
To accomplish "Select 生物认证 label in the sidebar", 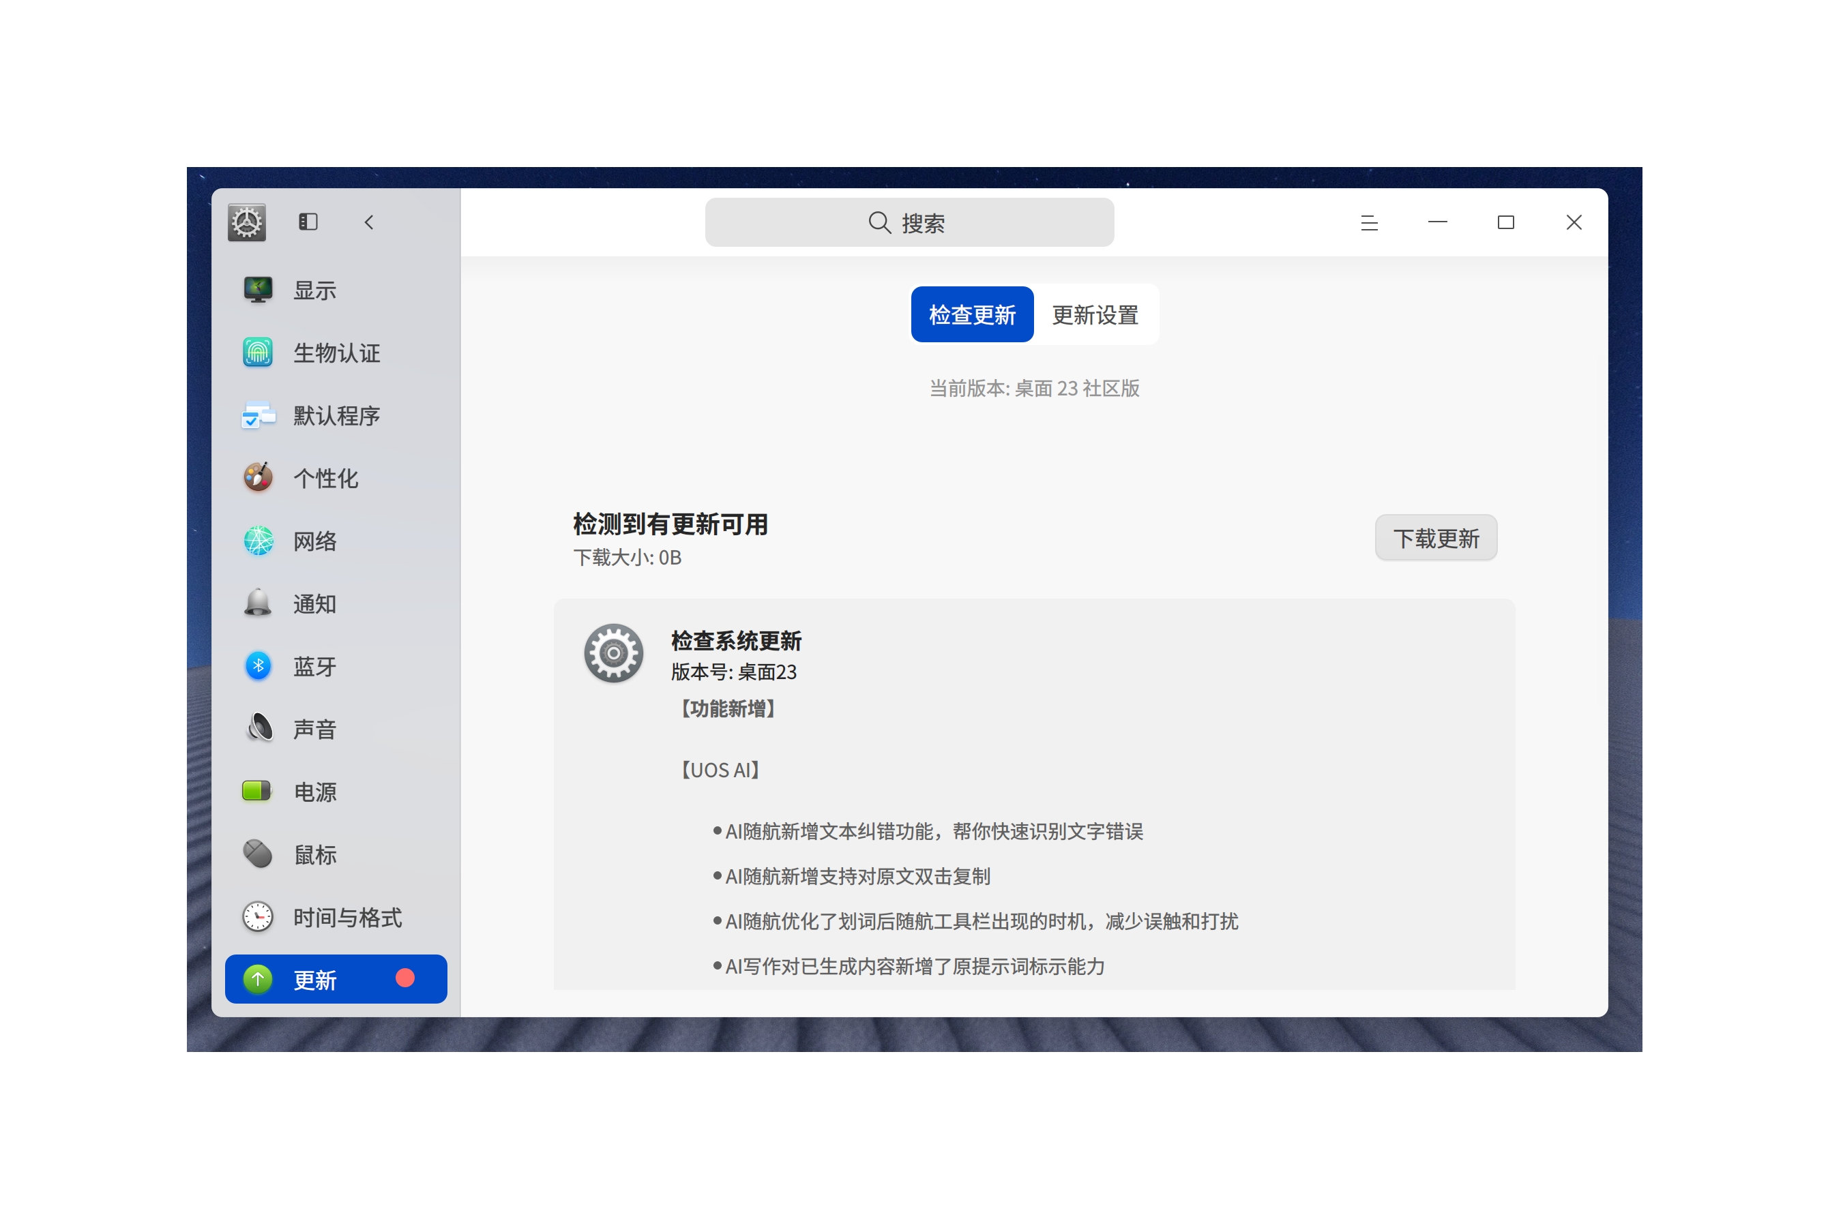I will (x=336, y=353).
